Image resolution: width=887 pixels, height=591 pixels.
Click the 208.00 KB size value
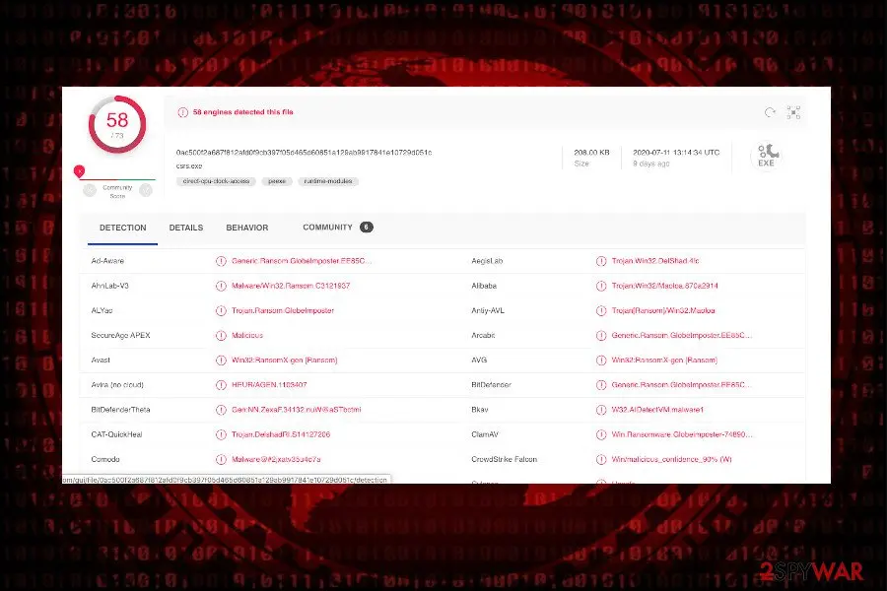point(591,153)
